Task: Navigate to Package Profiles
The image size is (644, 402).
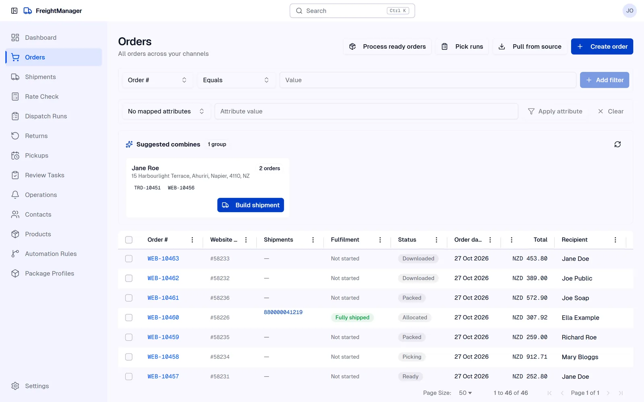Action: (x=54, y=273)
